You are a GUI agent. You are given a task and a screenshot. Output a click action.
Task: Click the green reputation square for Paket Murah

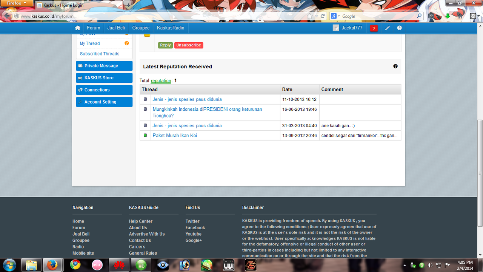click(145, 135)
